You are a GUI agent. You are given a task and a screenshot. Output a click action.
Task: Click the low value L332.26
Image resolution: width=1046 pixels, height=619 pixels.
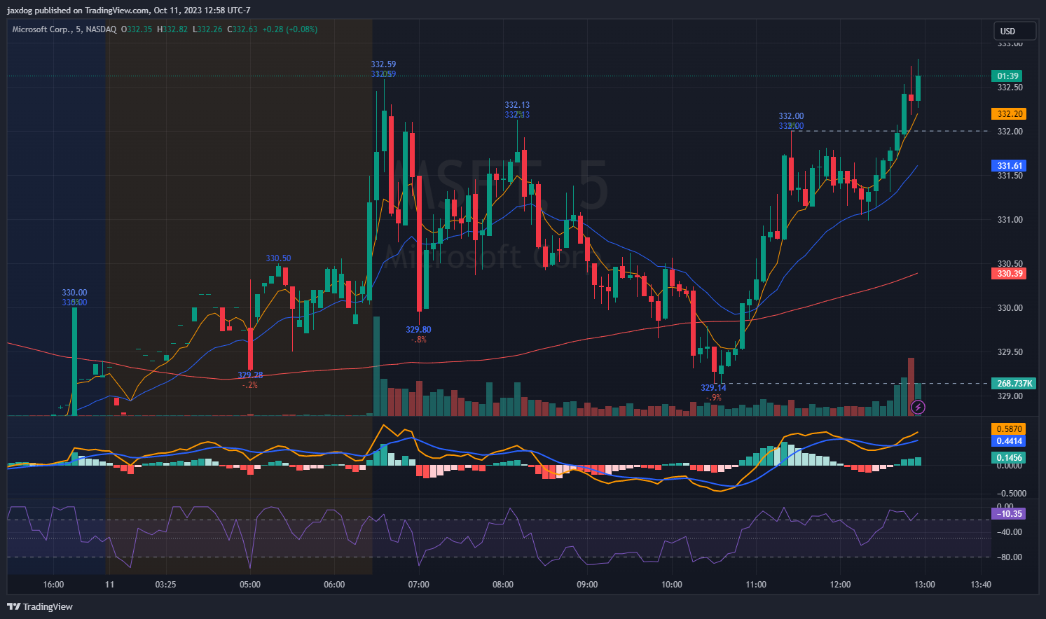click(x=207, y=29)
